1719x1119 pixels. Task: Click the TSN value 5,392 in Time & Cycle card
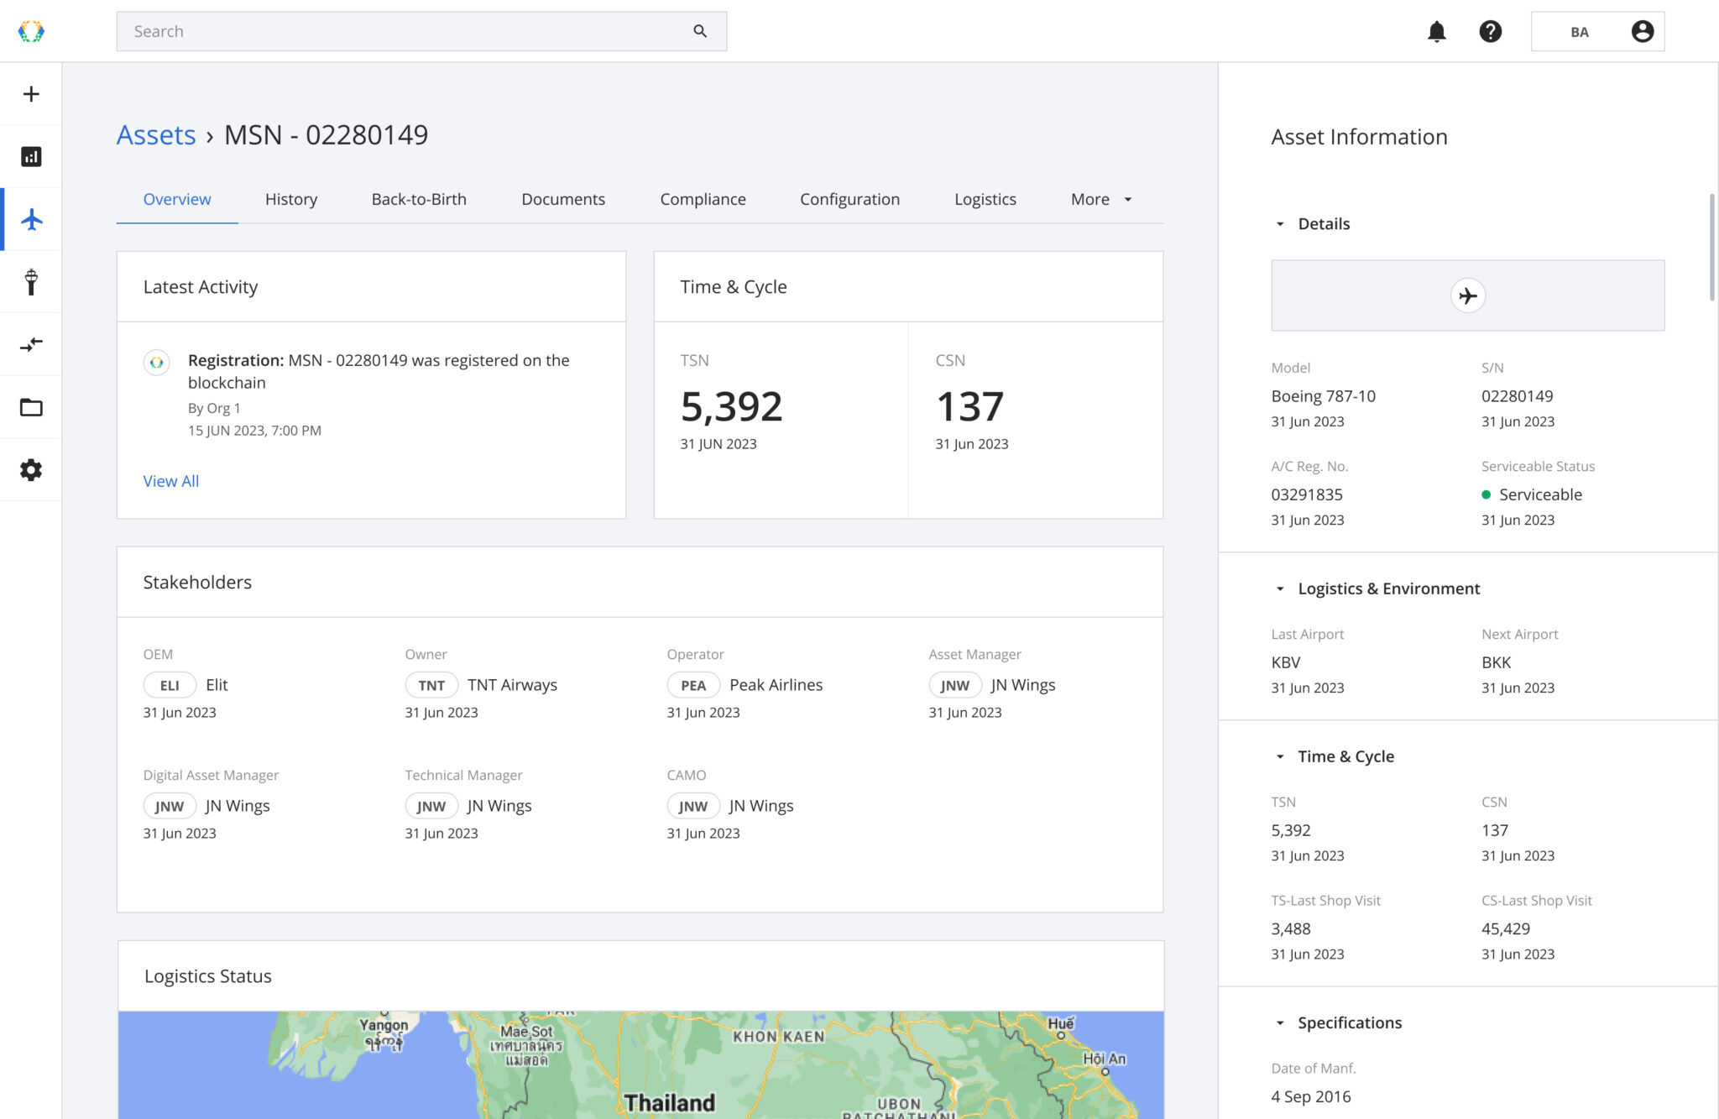[x=731, y=407]
